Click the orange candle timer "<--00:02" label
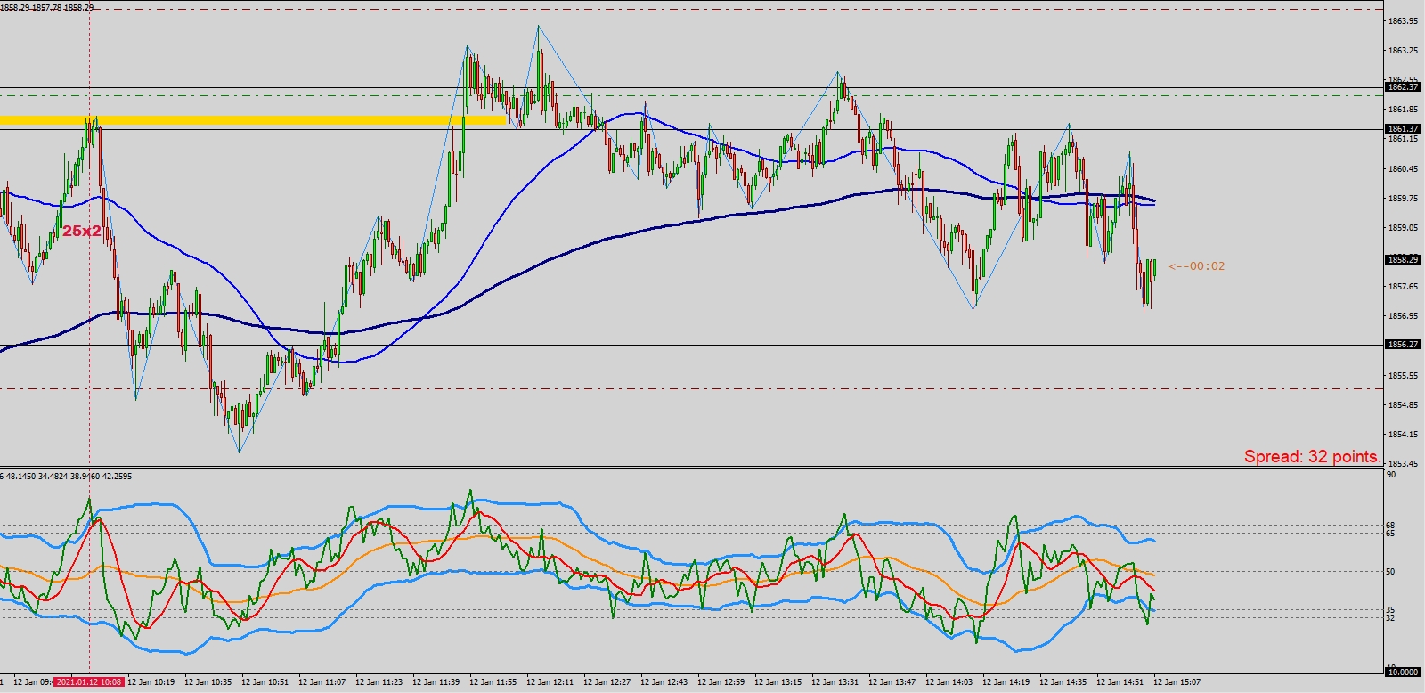 1196,266
